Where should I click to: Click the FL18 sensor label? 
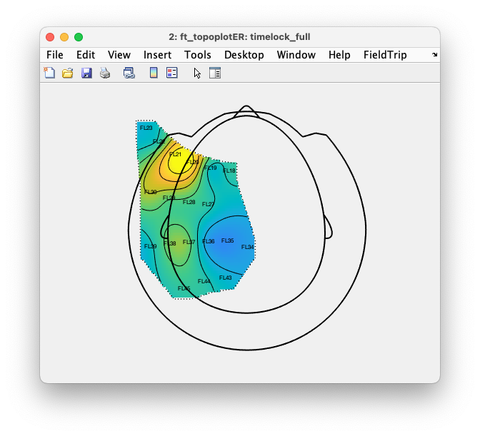pyautogui.click(x=229, y=171)
